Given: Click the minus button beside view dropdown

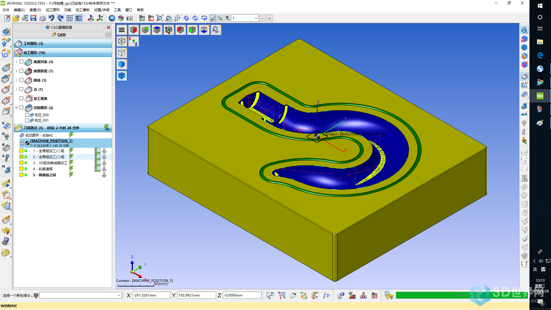Looking at the screenshot, I should click(x=262, y=18).
